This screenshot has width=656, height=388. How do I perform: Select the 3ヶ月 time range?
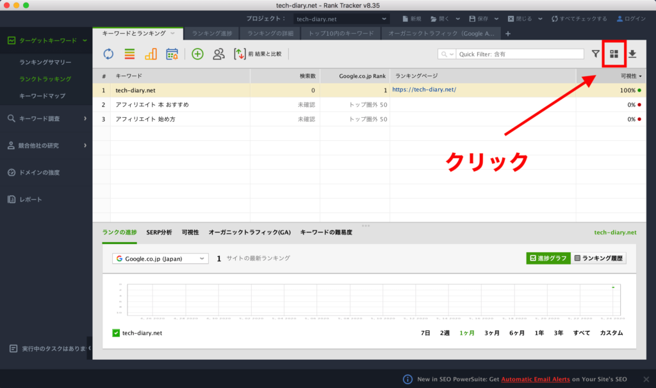click(492, 333)
